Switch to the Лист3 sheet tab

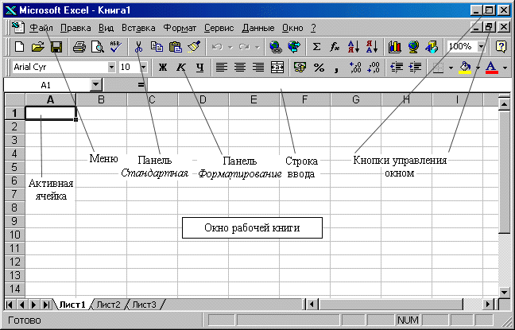[x=144, y=305]
